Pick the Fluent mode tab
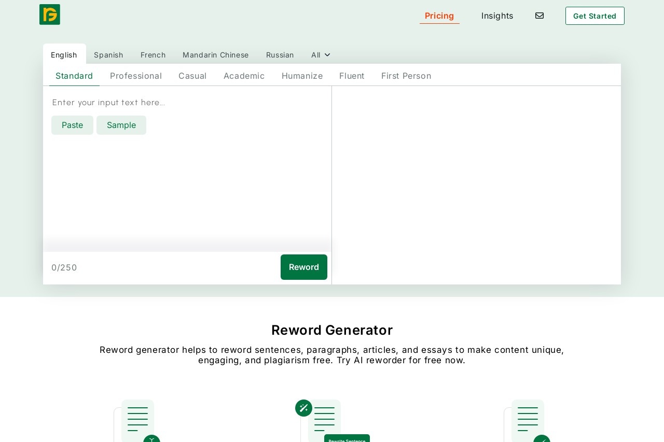 [x=352, y=76]
